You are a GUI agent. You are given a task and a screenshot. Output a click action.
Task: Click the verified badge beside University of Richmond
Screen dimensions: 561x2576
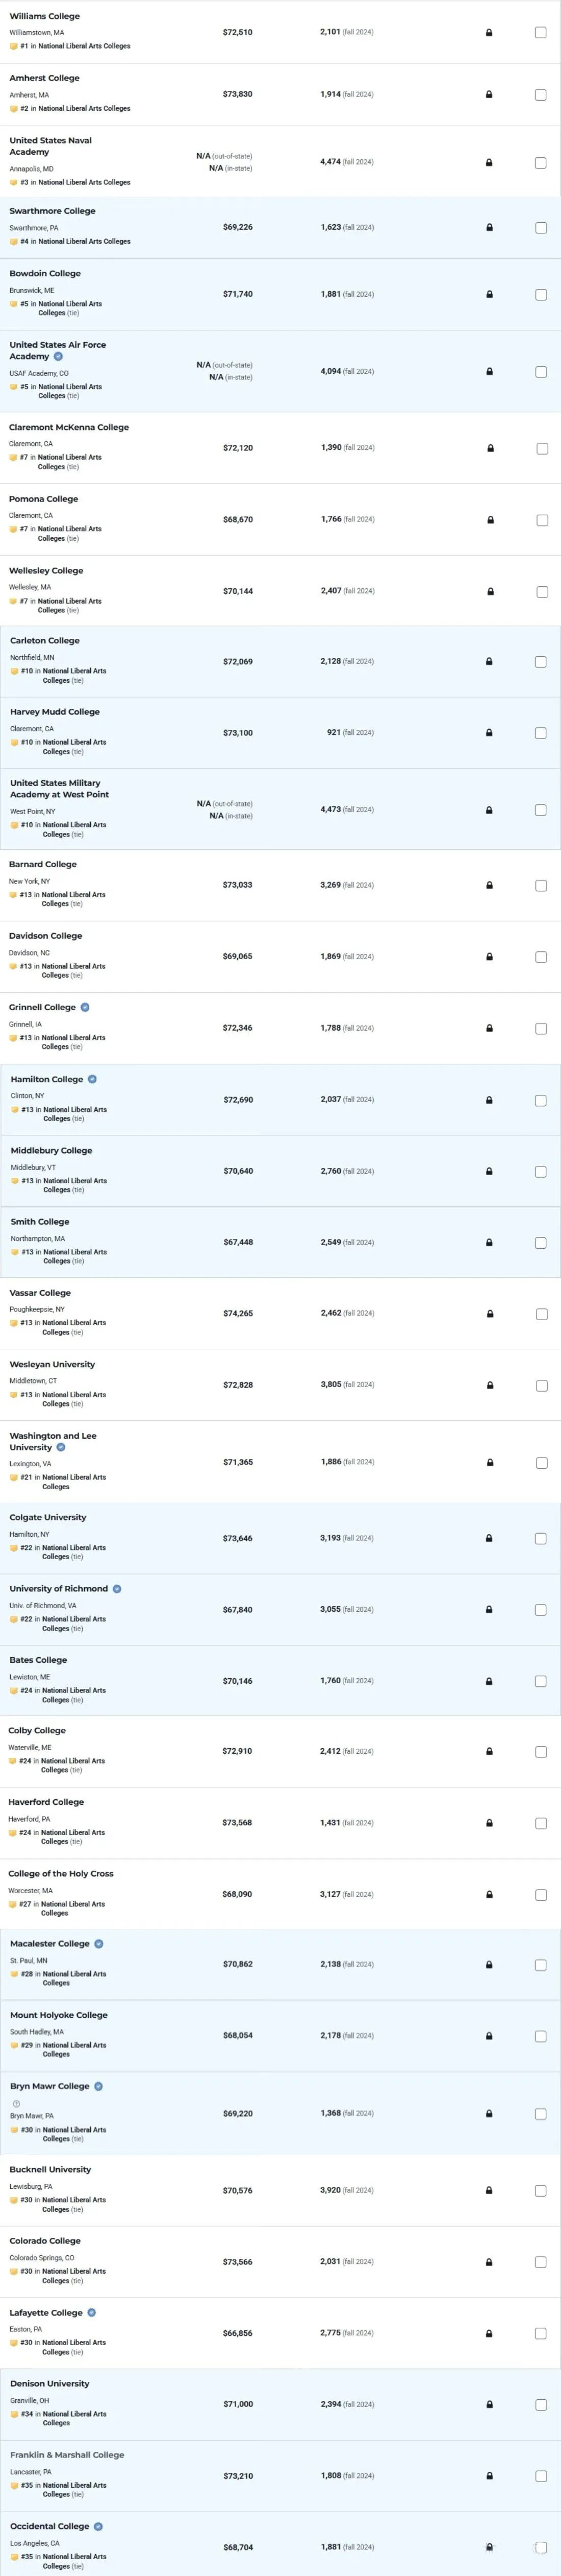[117, 1589]
